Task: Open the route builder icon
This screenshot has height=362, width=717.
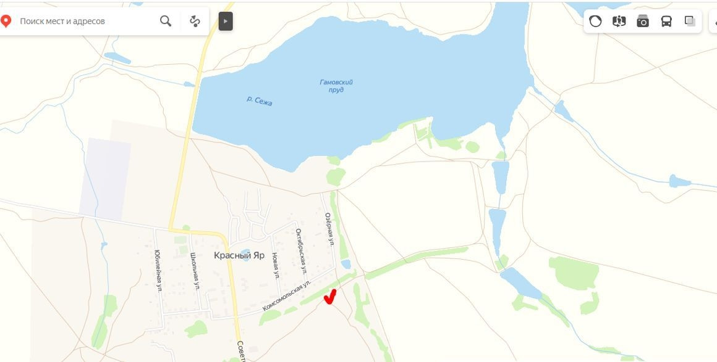Action: [195, 21]
